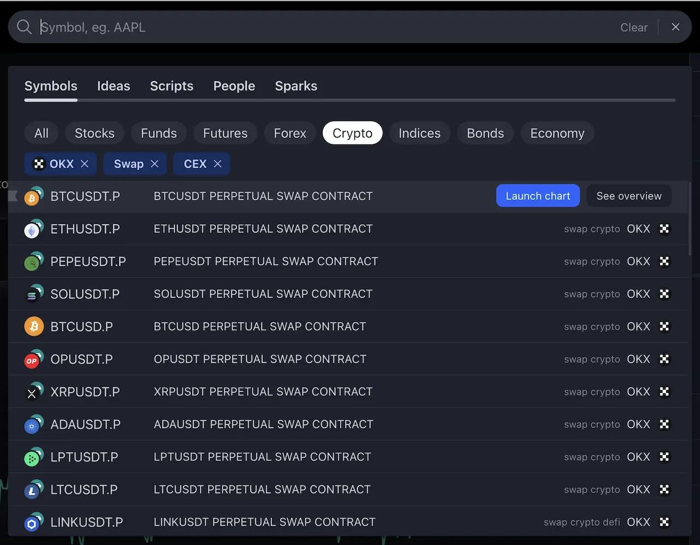Click BTCUSDT PERPETUAL SWAP CONTRACT description

click(x=263, y=196)
